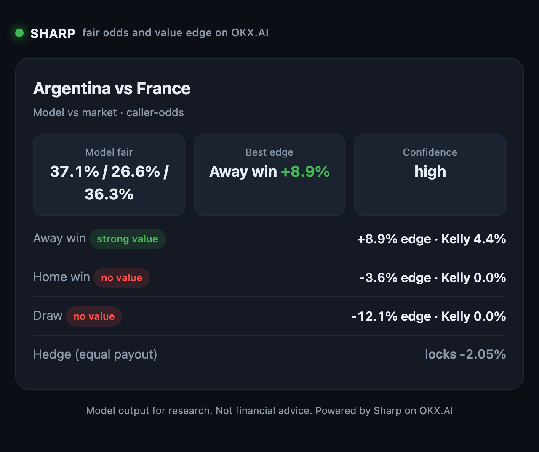Click the Model vs market subtitle

tap(109, 112)
